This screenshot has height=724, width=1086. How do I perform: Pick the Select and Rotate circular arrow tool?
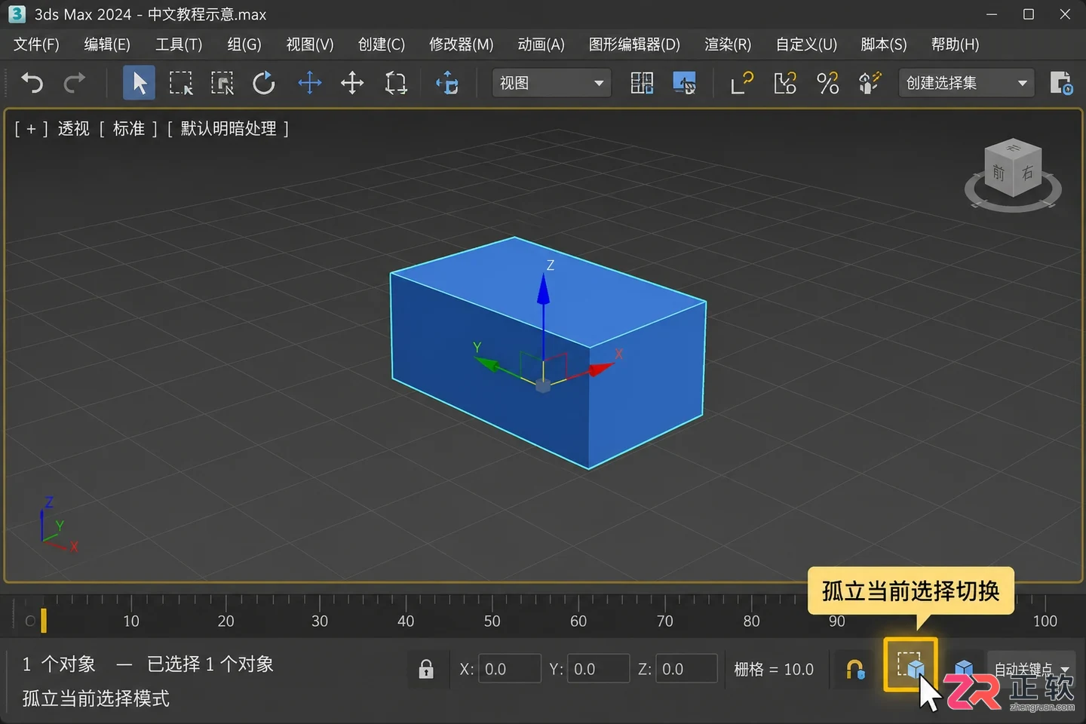pos(264,83)
